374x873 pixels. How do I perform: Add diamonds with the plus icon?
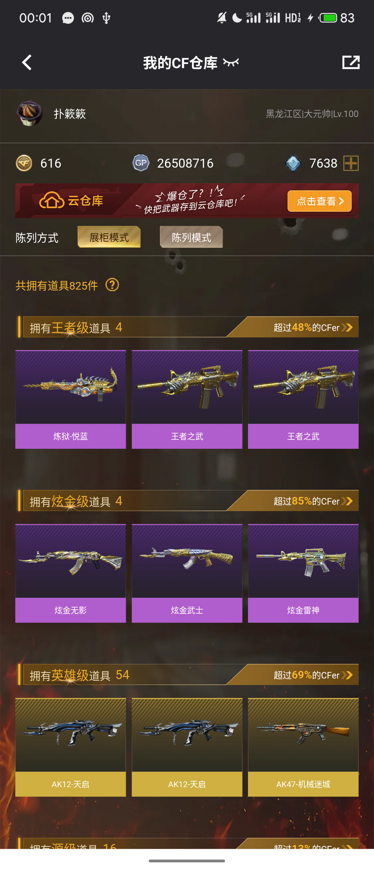(351, 163)
